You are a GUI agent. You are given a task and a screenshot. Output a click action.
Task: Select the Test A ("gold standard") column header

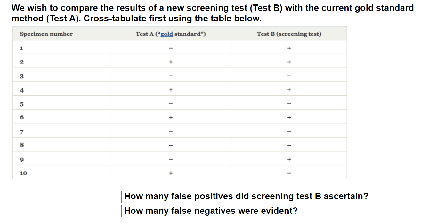click(x=171, y=34)
